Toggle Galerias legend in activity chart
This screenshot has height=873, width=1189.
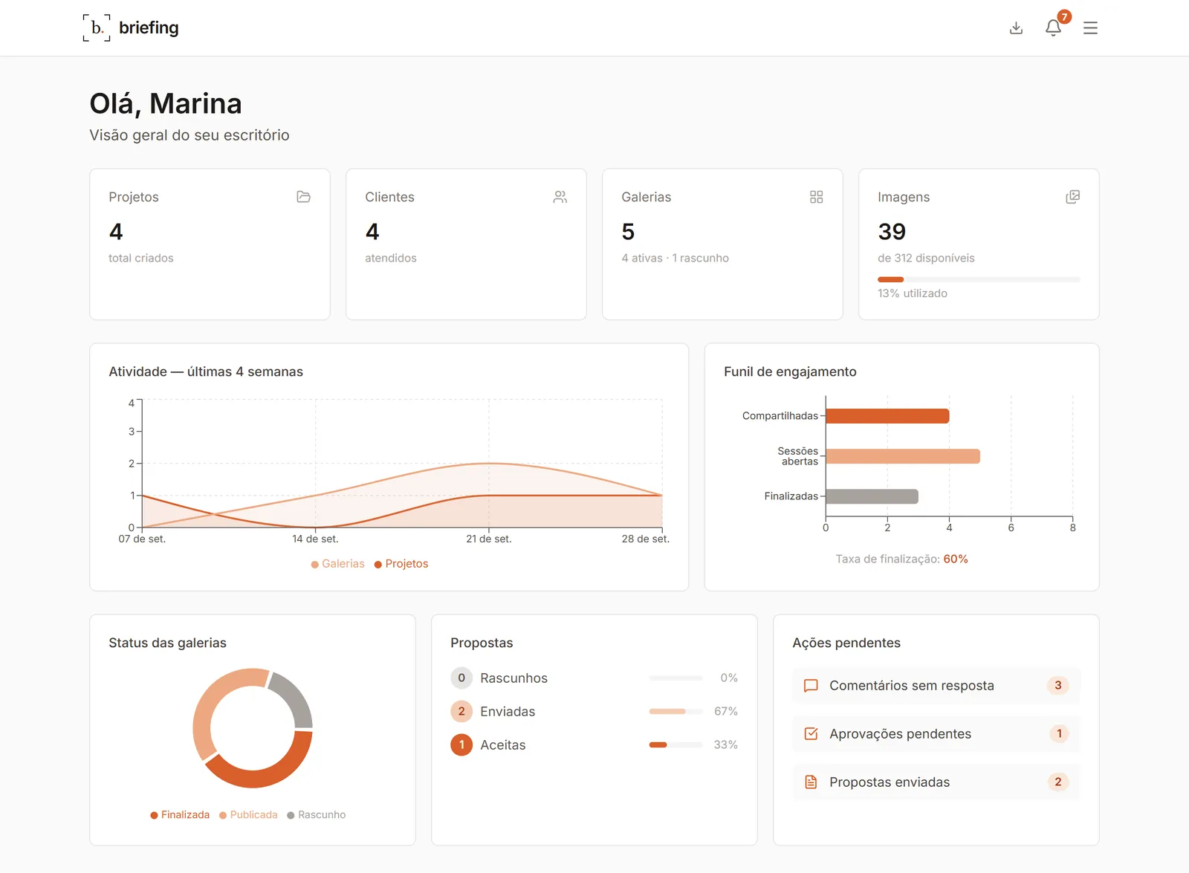(337, 564)
